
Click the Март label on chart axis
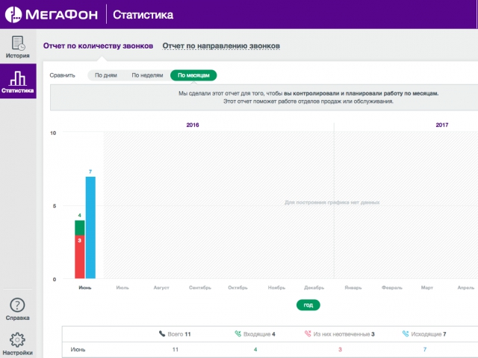pos(427,288)
